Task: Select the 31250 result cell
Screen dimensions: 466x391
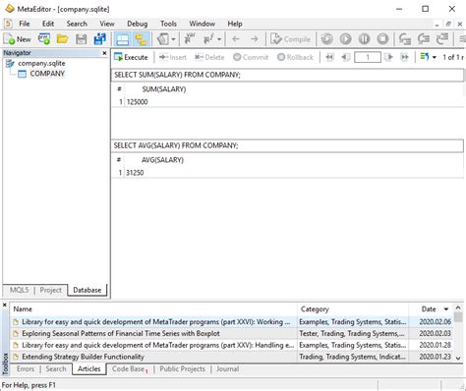Action: [135, 173]
